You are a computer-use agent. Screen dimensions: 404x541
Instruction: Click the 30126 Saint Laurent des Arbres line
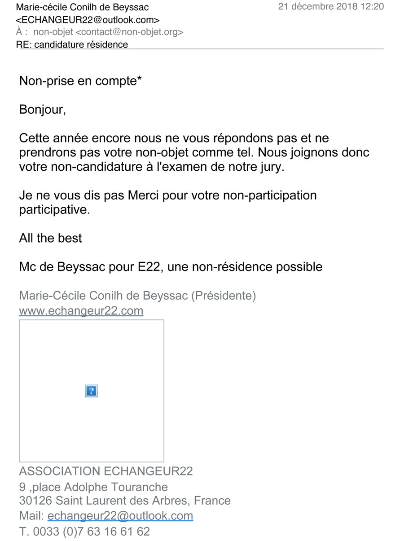[x=125, y=501]
